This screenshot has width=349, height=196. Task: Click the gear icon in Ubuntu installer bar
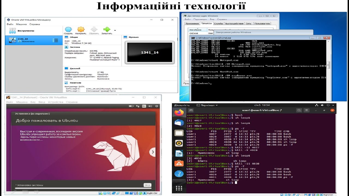[x=157, y=106]
